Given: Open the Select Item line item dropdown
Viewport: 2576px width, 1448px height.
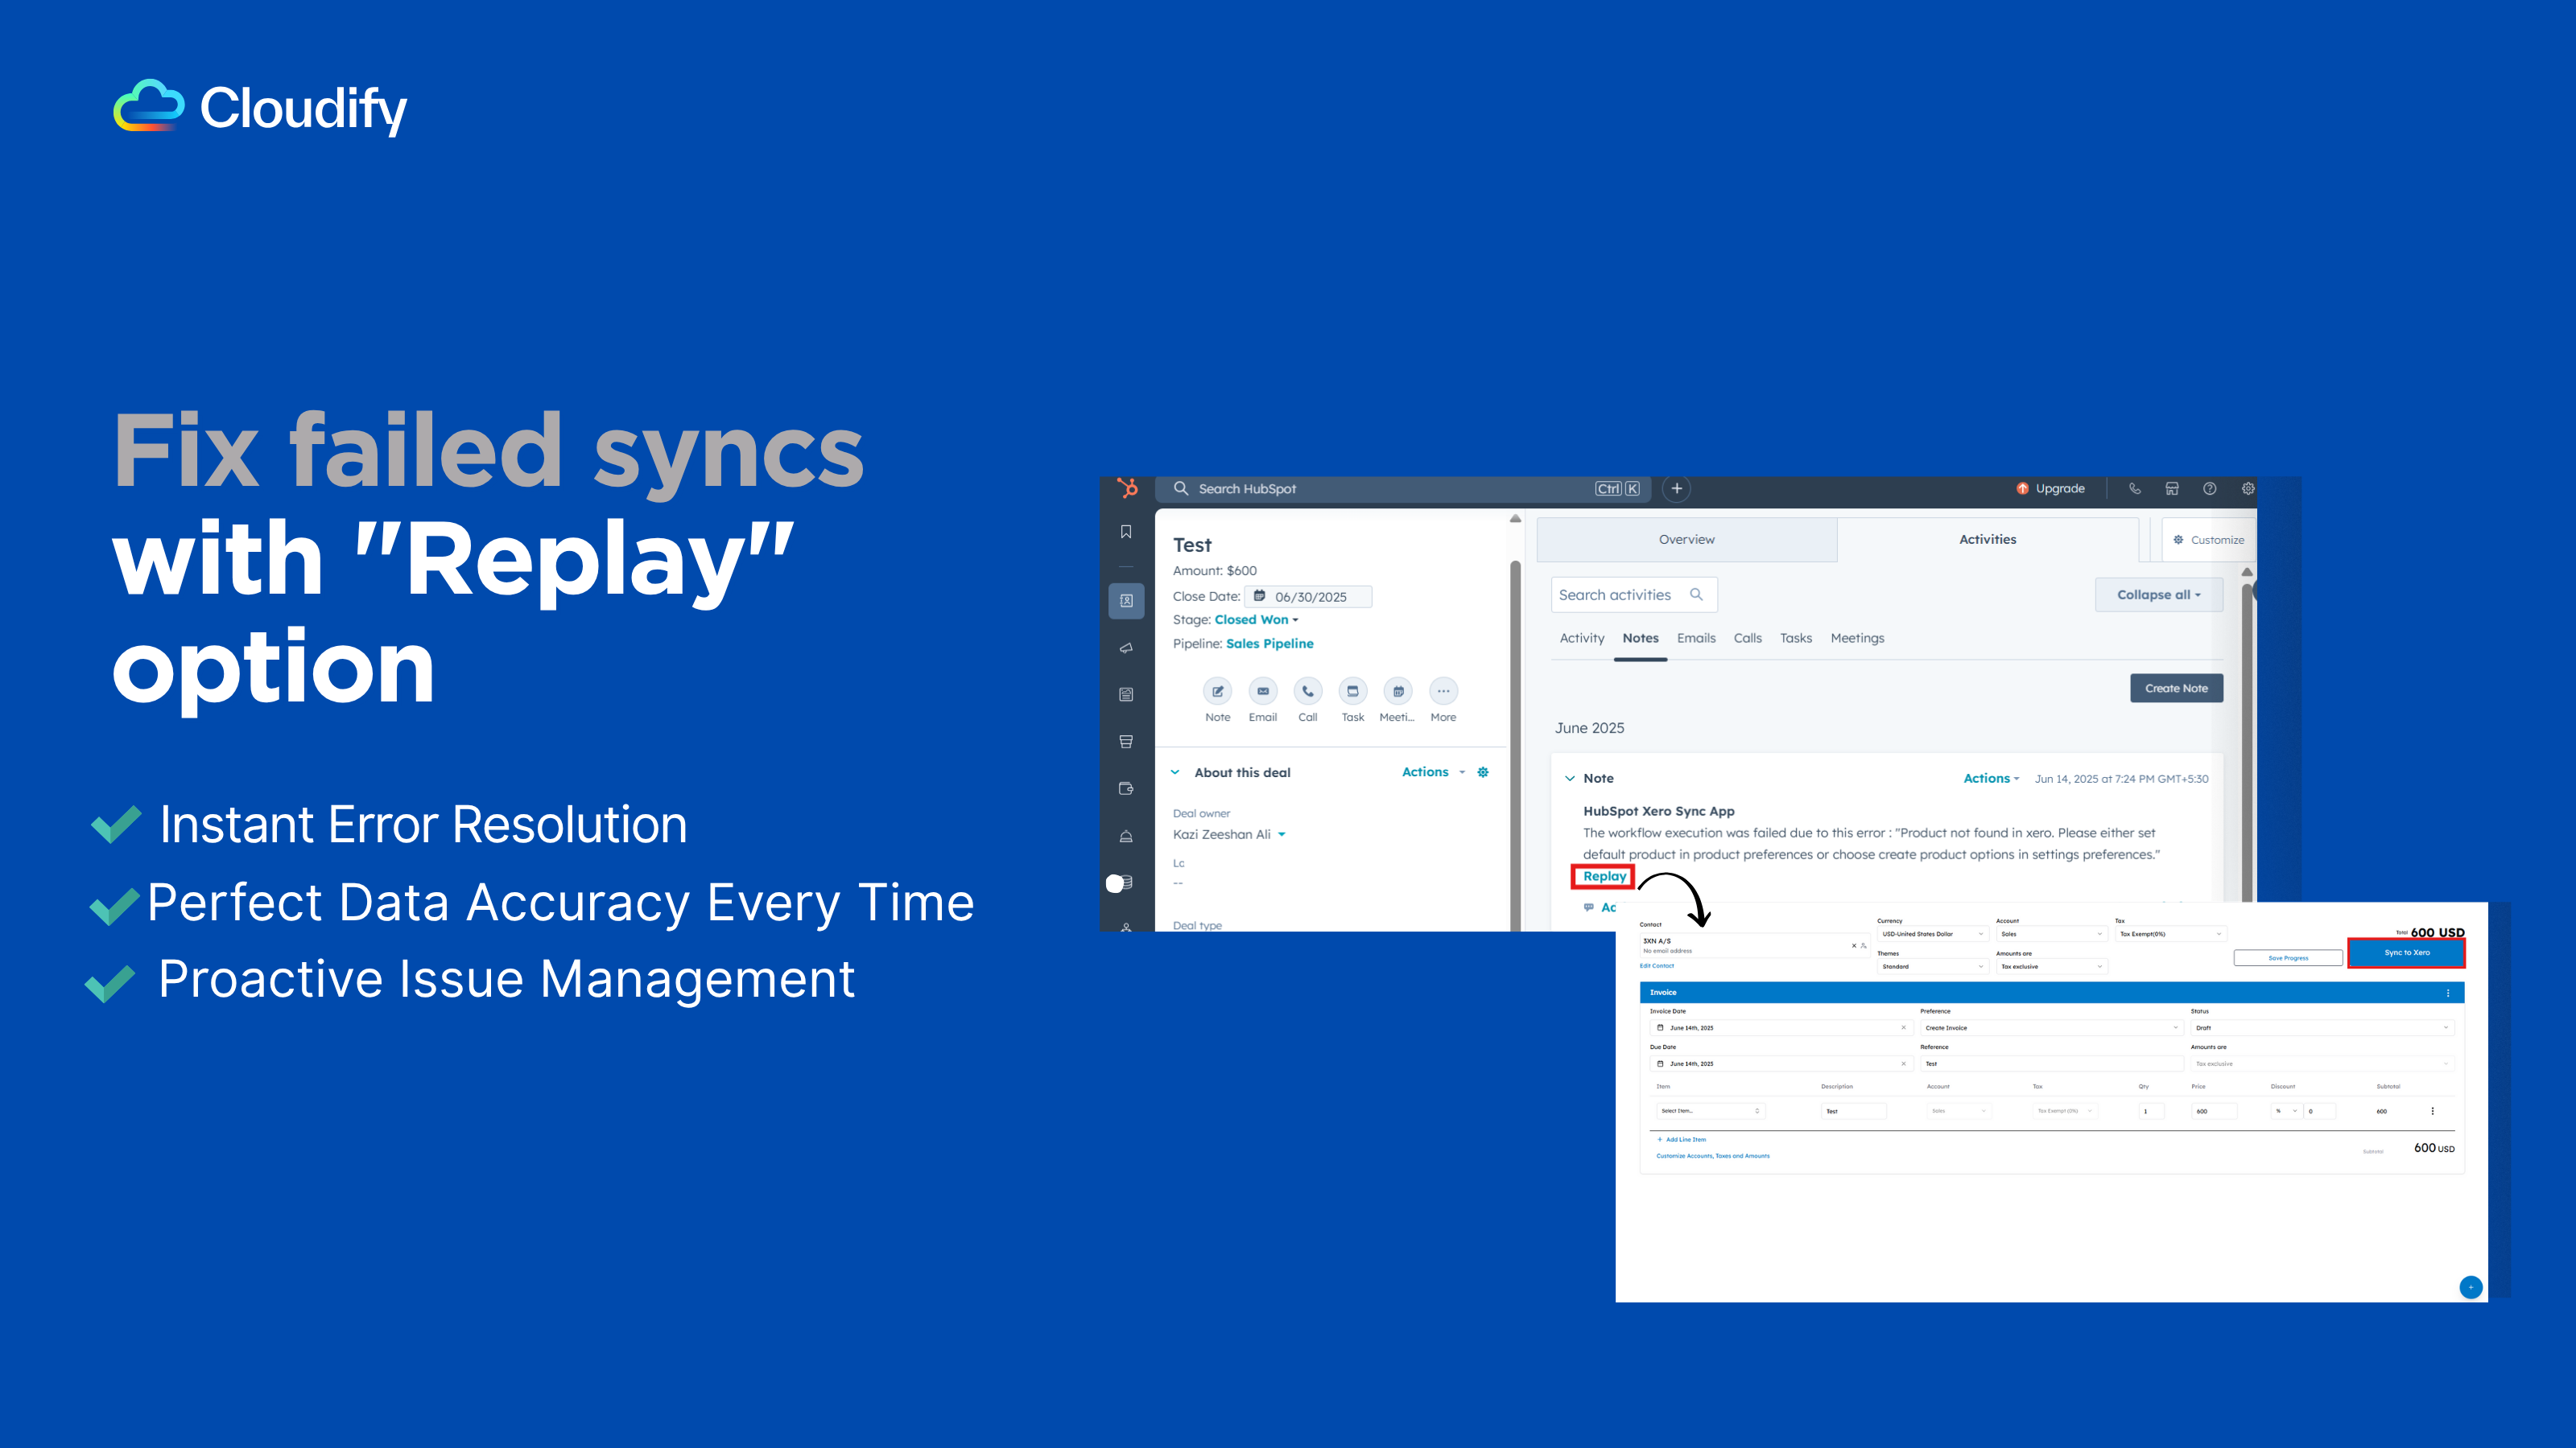Looking at the screenshot, I should 1711,1111.
